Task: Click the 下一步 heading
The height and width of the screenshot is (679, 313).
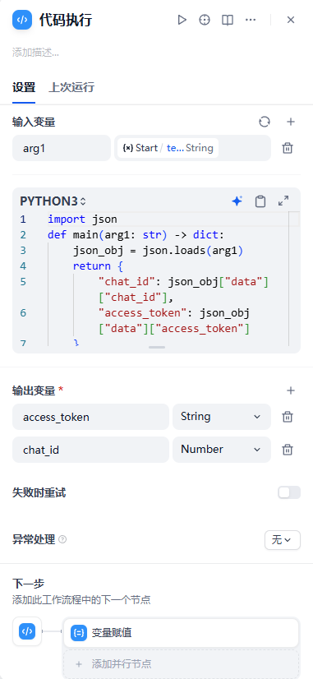Action: click(28, 583)
